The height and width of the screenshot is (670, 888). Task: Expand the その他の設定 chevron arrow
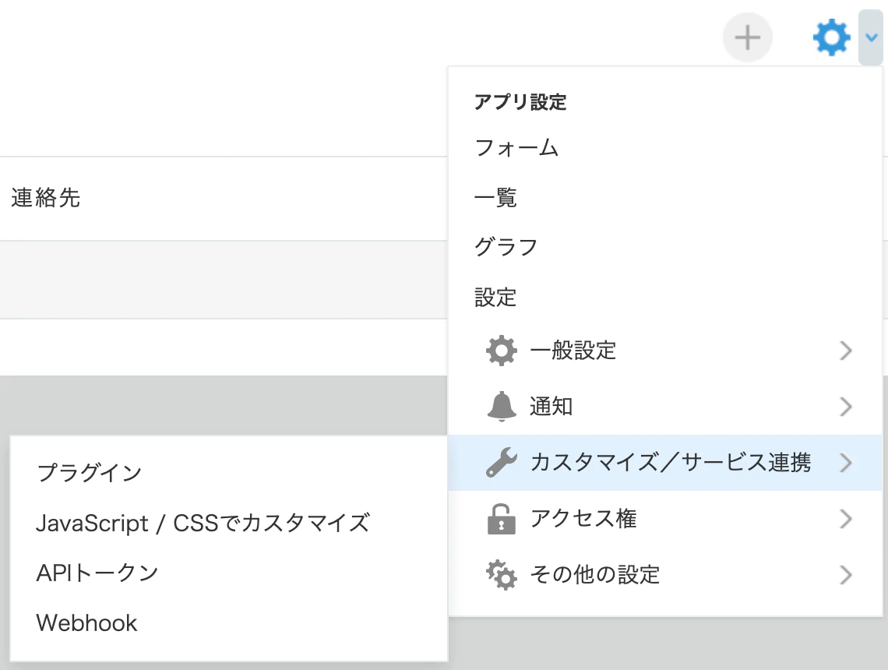click(845, 575)
